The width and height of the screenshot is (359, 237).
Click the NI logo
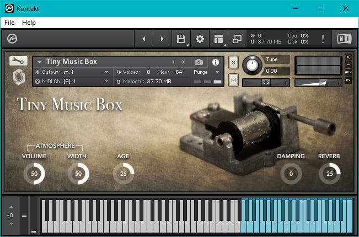tap(344, 39)
